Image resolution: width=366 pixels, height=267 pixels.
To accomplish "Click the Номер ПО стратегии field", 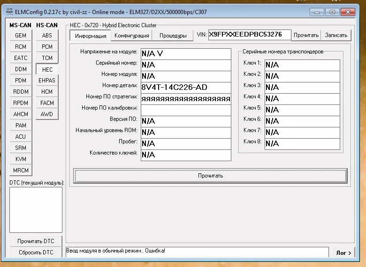I will coord(186,99).
